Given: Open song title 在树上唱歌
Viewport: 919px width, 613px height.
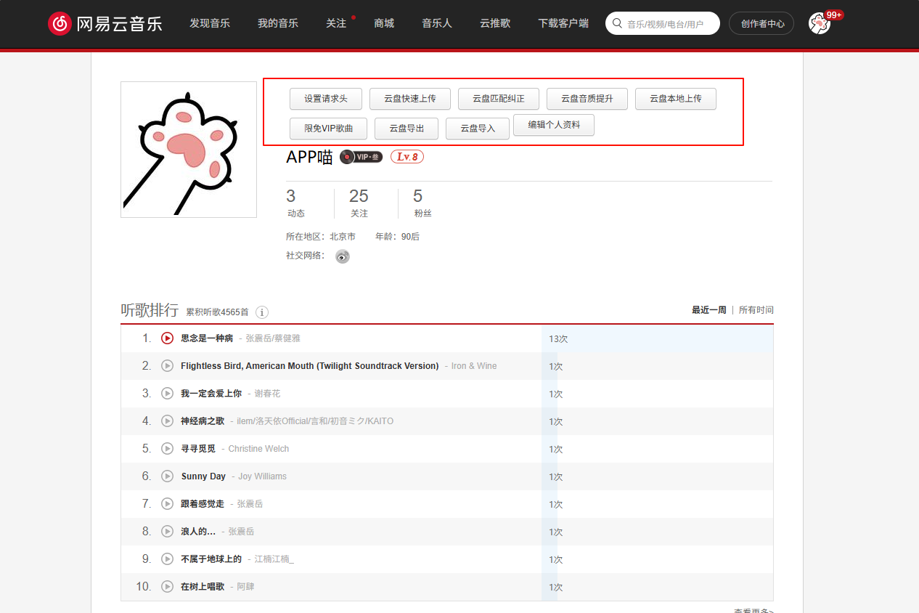Looking at the screenshot, I should click(x=203, y=587).
